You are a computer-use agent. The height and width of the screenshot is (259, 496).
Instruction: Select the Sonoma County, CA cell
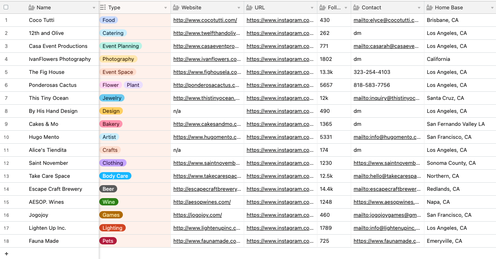[460, 163]
